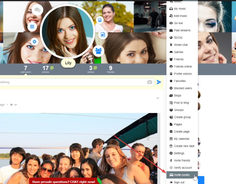236x184 pixels.
Task: Click the presale questions CHAT banner
Action: pos(63,182)
